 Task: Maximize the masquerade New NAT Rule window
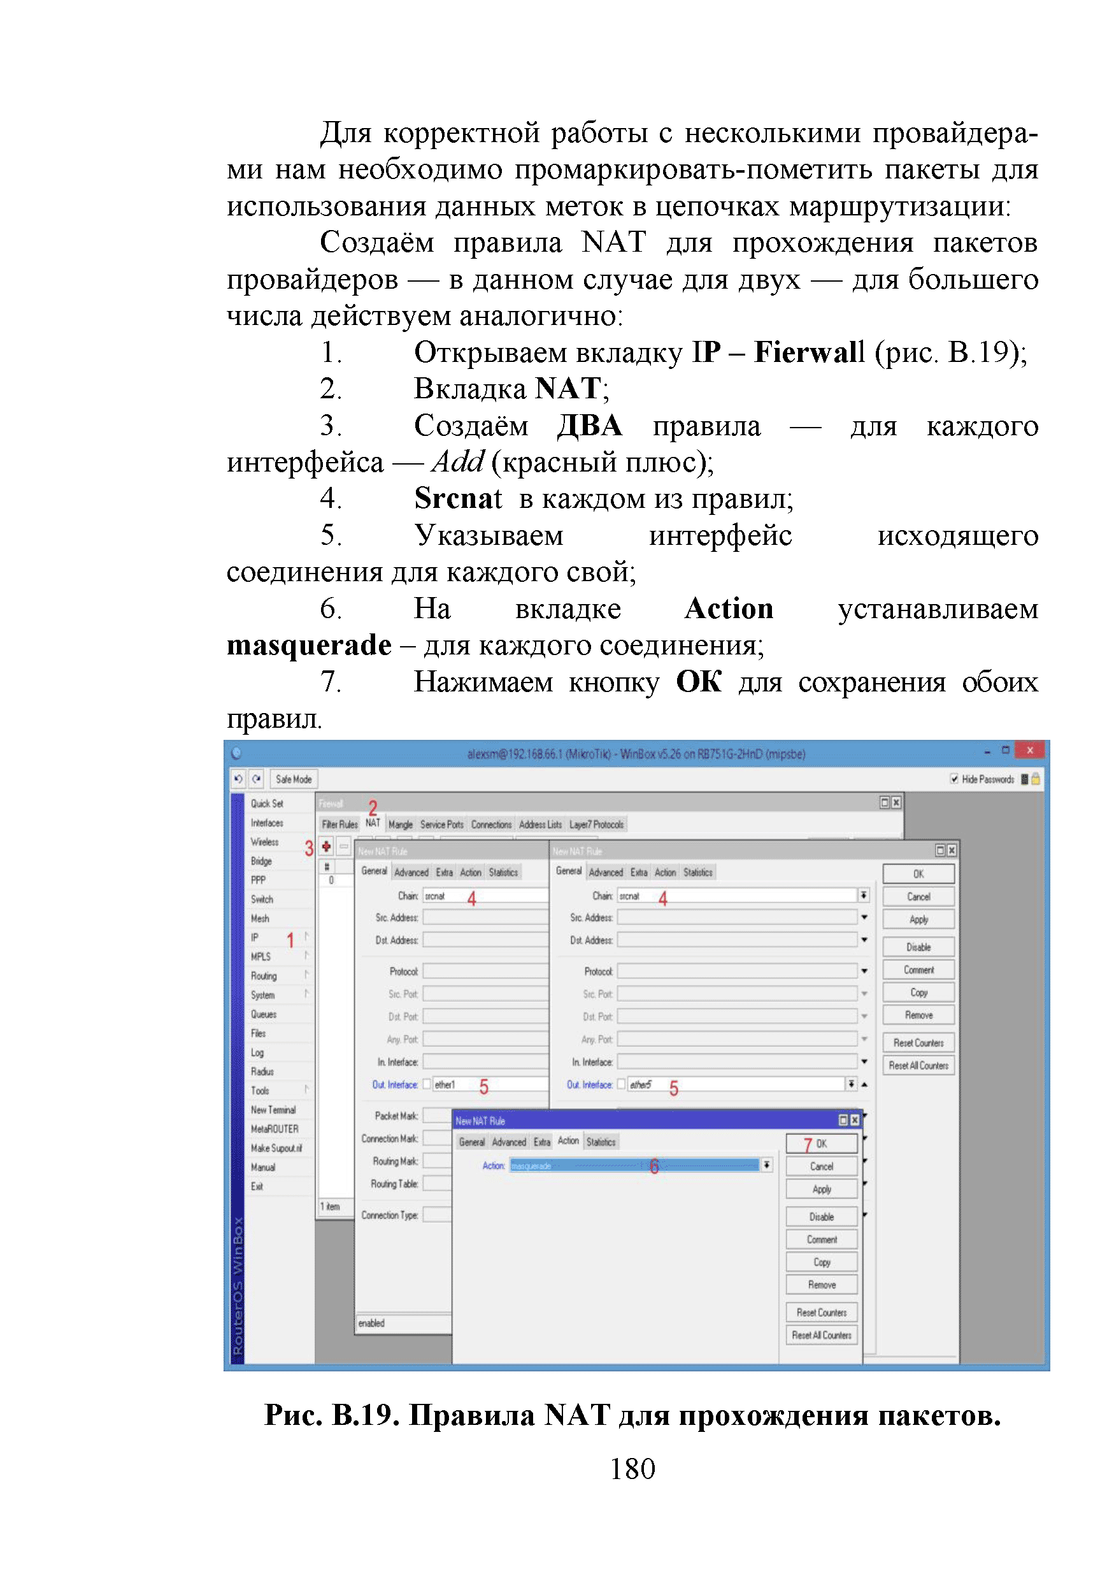click(x=843, y=1120)
